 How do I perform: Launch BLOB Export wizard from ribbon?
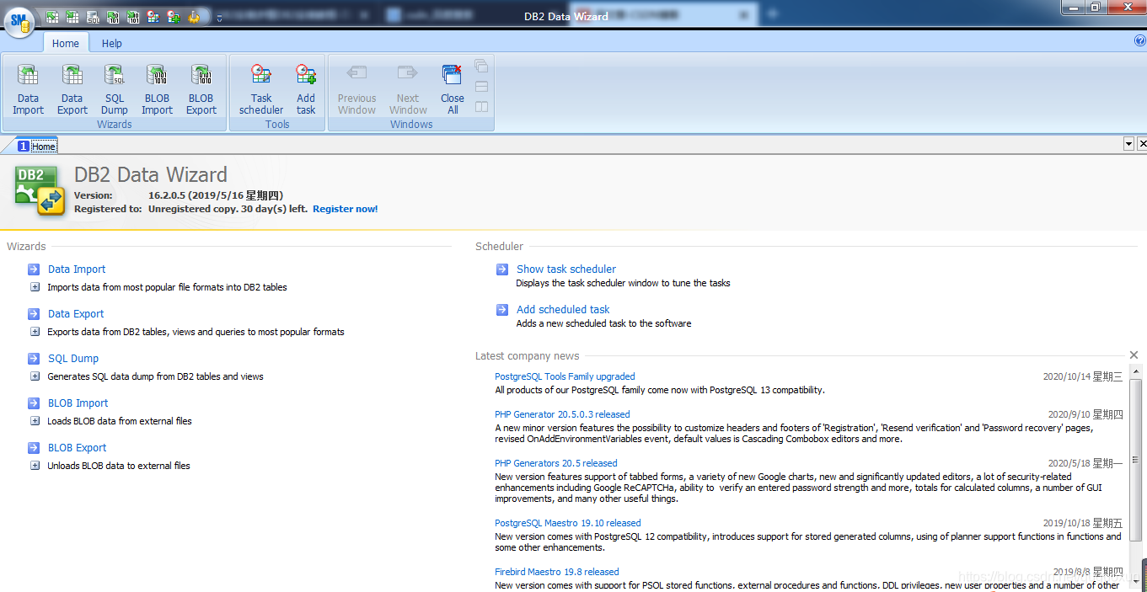(201, 89)
